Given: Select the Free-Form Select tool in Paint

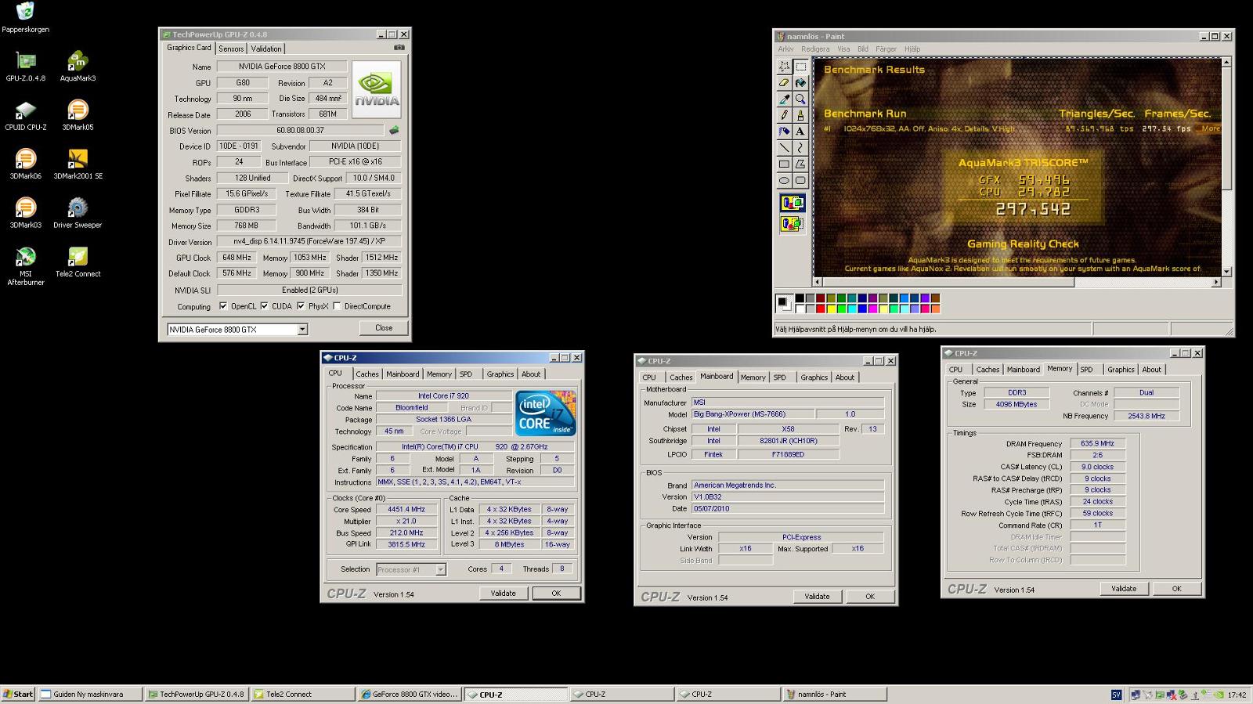Looking at the screenshot, I should [784, 67].
